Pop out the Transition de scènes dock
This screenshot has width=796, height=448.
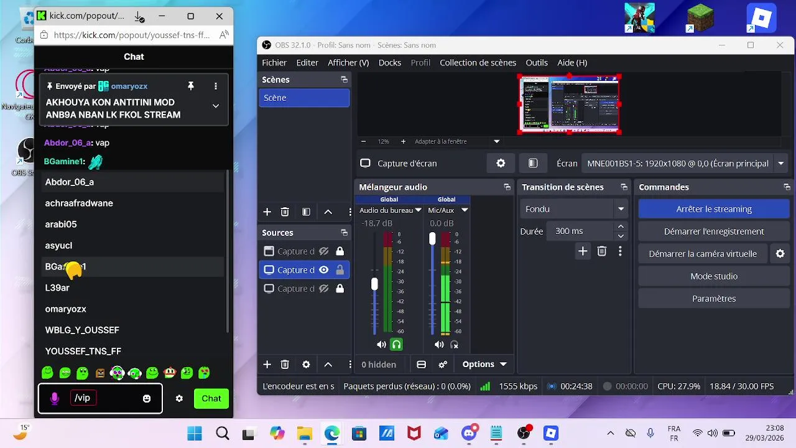click(624, 187)
